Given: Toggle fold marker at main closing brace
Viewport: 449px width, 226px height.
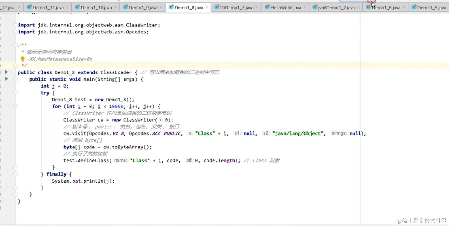Looking at the screenshot, I should (15, 194).
